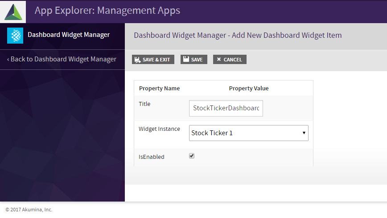This screenshot has width=387, height=218.
Task: Click the App Explorer: Management Apps header
Action: click(x=107, y=10)
